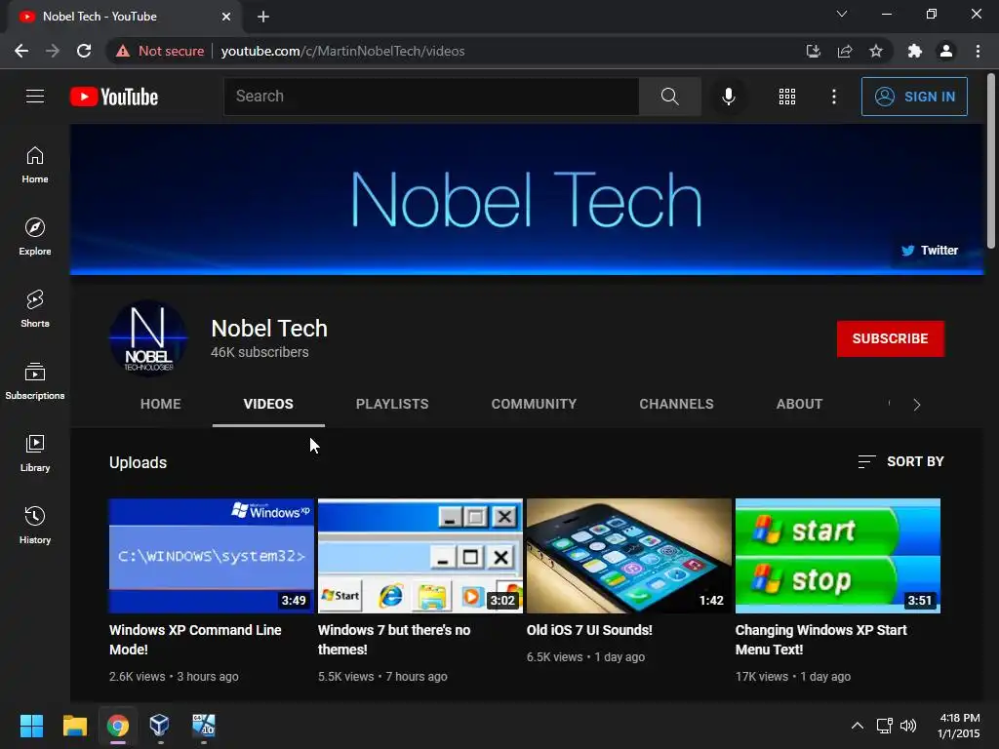This screenshot has width=999, height=749.
Task: Click the start/stop button thumbnail
Action: (838, 556)
